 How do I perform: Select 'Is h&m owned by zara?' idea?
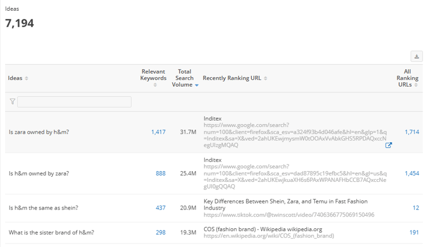[39, 173]
